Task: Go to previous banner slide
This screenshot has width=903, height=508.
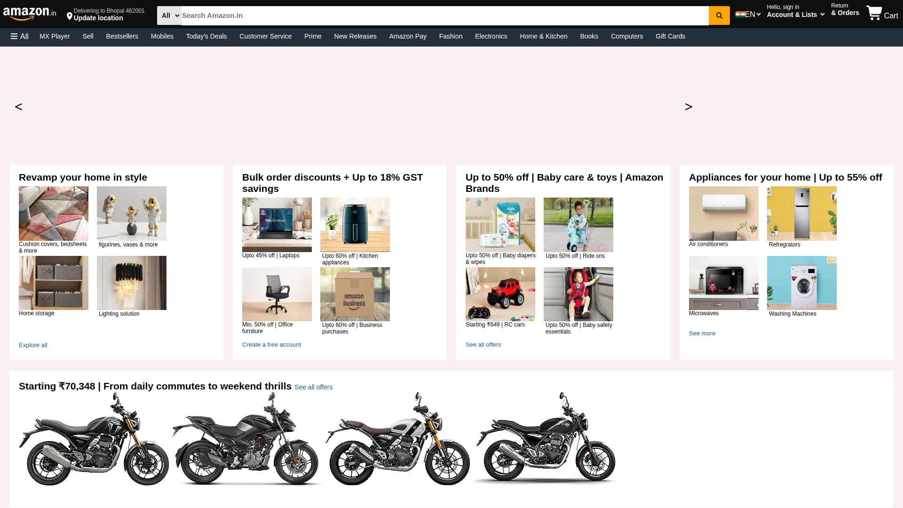Action: 18,107
